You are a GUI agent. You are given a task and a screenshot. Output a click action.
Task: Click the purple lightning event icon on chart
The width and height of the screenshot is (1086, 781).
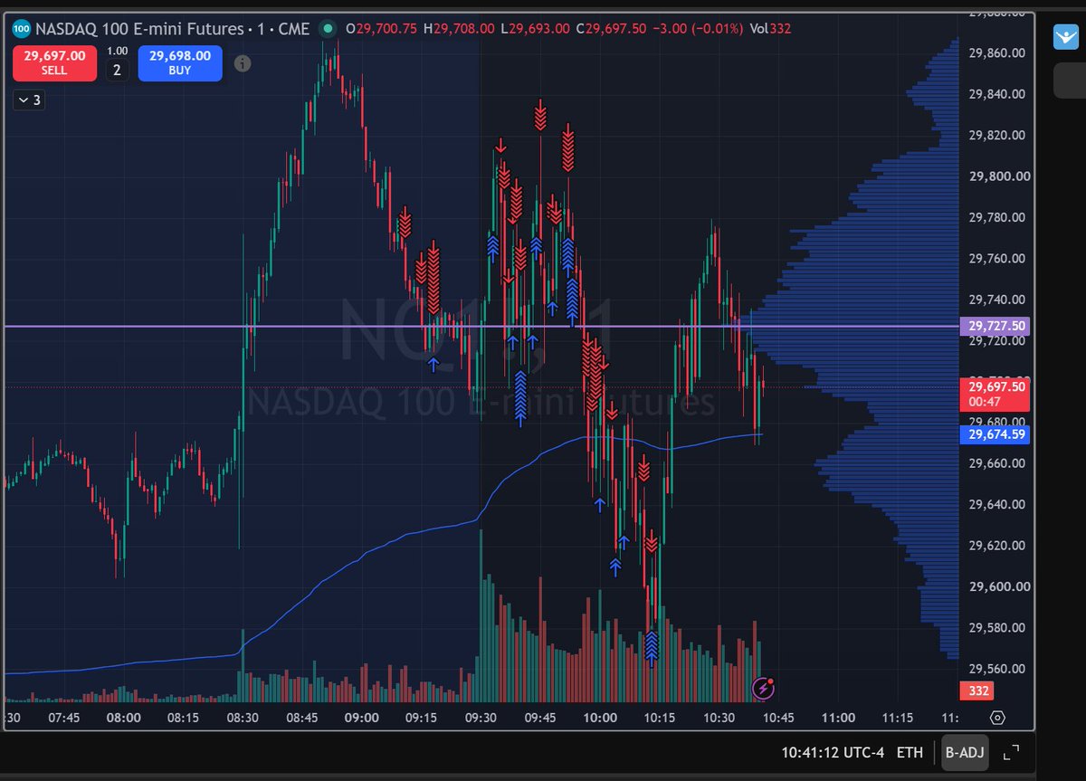764,689
